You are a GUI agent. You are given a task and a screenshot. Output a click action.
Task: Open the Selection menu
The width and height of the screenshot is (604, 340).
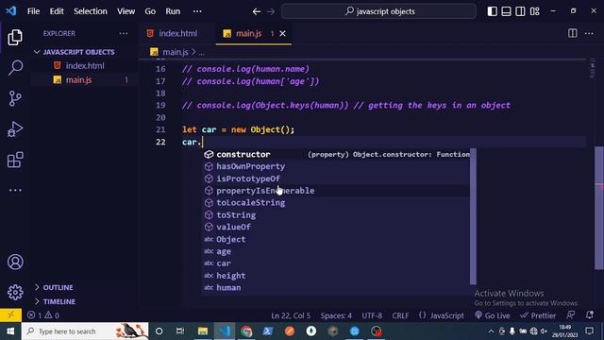(91, 11)
